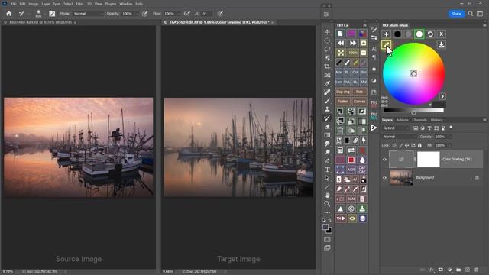Click the copyright symbol icon in TK9 Cx
Viewport: 489px width, 275px height.
click(351, 209)
